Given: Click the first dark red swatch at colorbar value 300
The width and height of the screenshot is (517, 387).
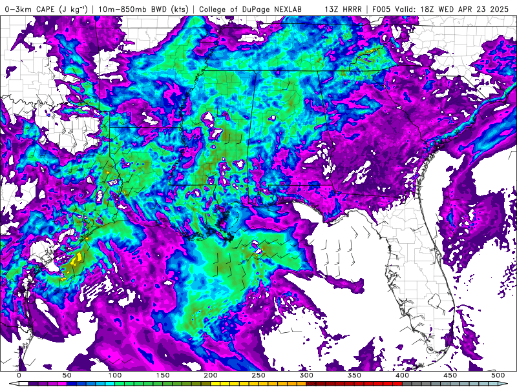Looking at the screenshot, I should click(311, 384).
